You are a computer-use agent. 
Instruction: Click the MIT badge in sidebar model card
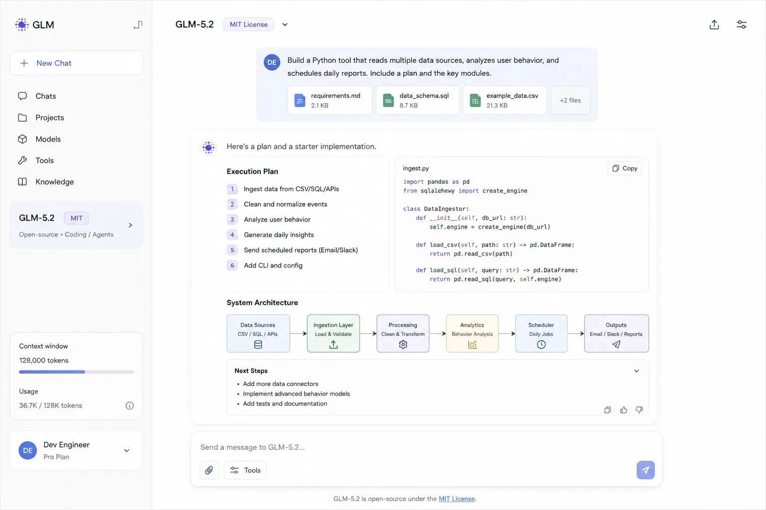tap(76, 218)
